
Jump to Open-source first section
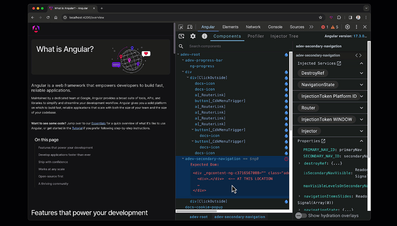click(51, 176)
